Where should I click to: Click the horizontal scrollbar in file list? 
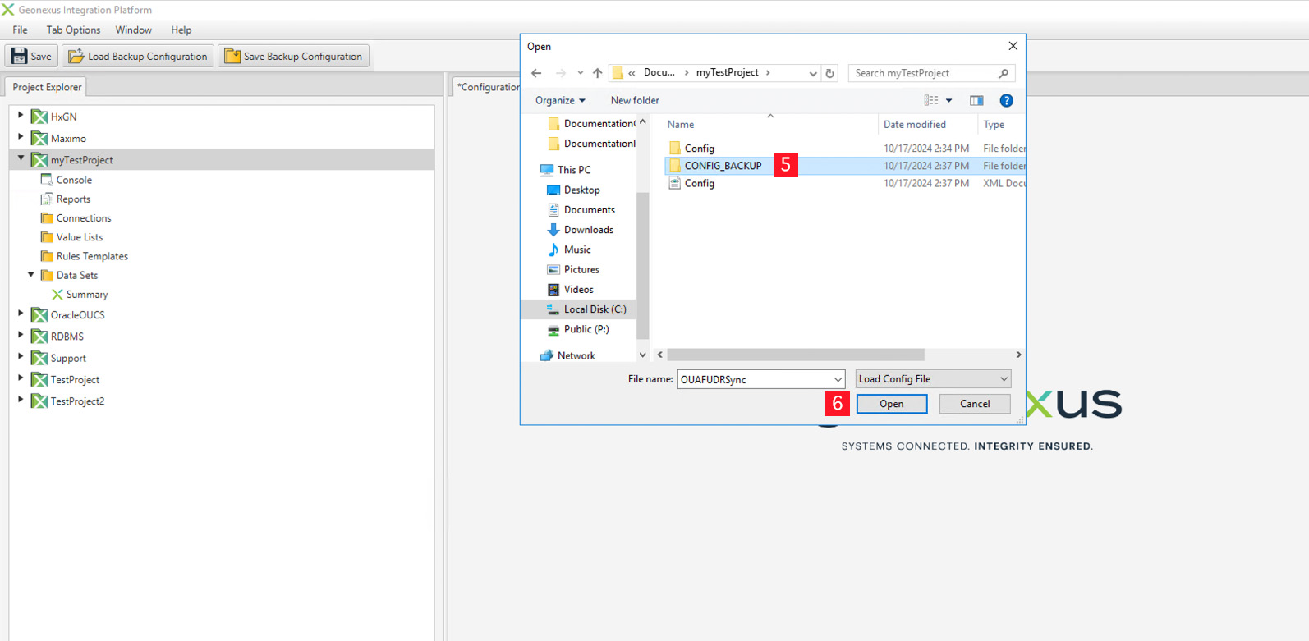(x=795, y=355)
